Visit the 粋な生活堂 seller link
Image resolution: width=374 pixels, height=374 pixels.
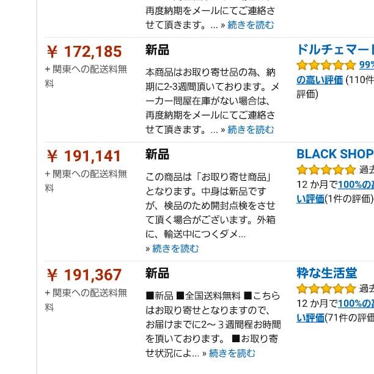pos(327,273)
